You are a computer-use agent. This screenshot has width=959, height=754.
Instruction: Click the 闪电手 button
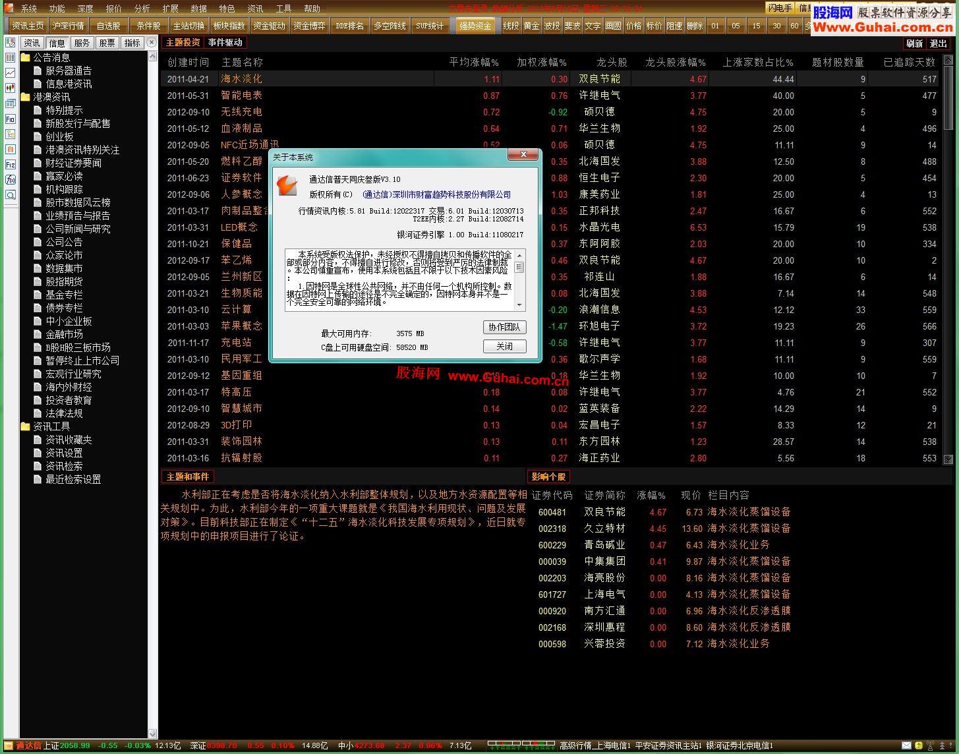(x=780, y=8)
